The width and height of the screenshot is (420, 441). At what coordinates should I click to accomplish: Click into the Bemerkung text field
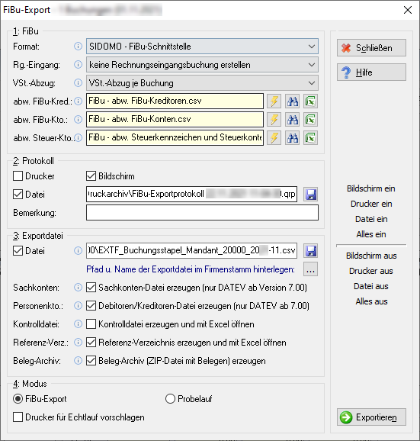[x=202, y=213]
